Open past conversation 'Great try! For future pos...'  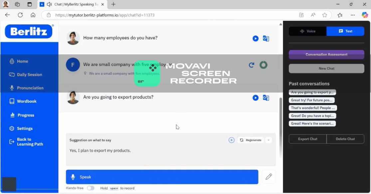click(312, 100)
